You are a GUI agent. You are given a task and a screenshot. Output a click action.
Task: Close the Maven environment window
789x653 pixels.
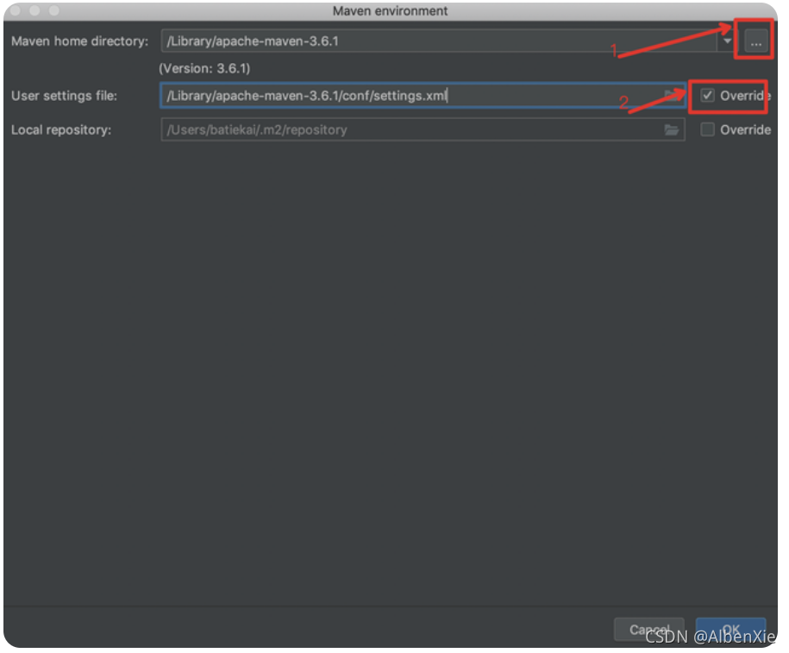point(16,10)
